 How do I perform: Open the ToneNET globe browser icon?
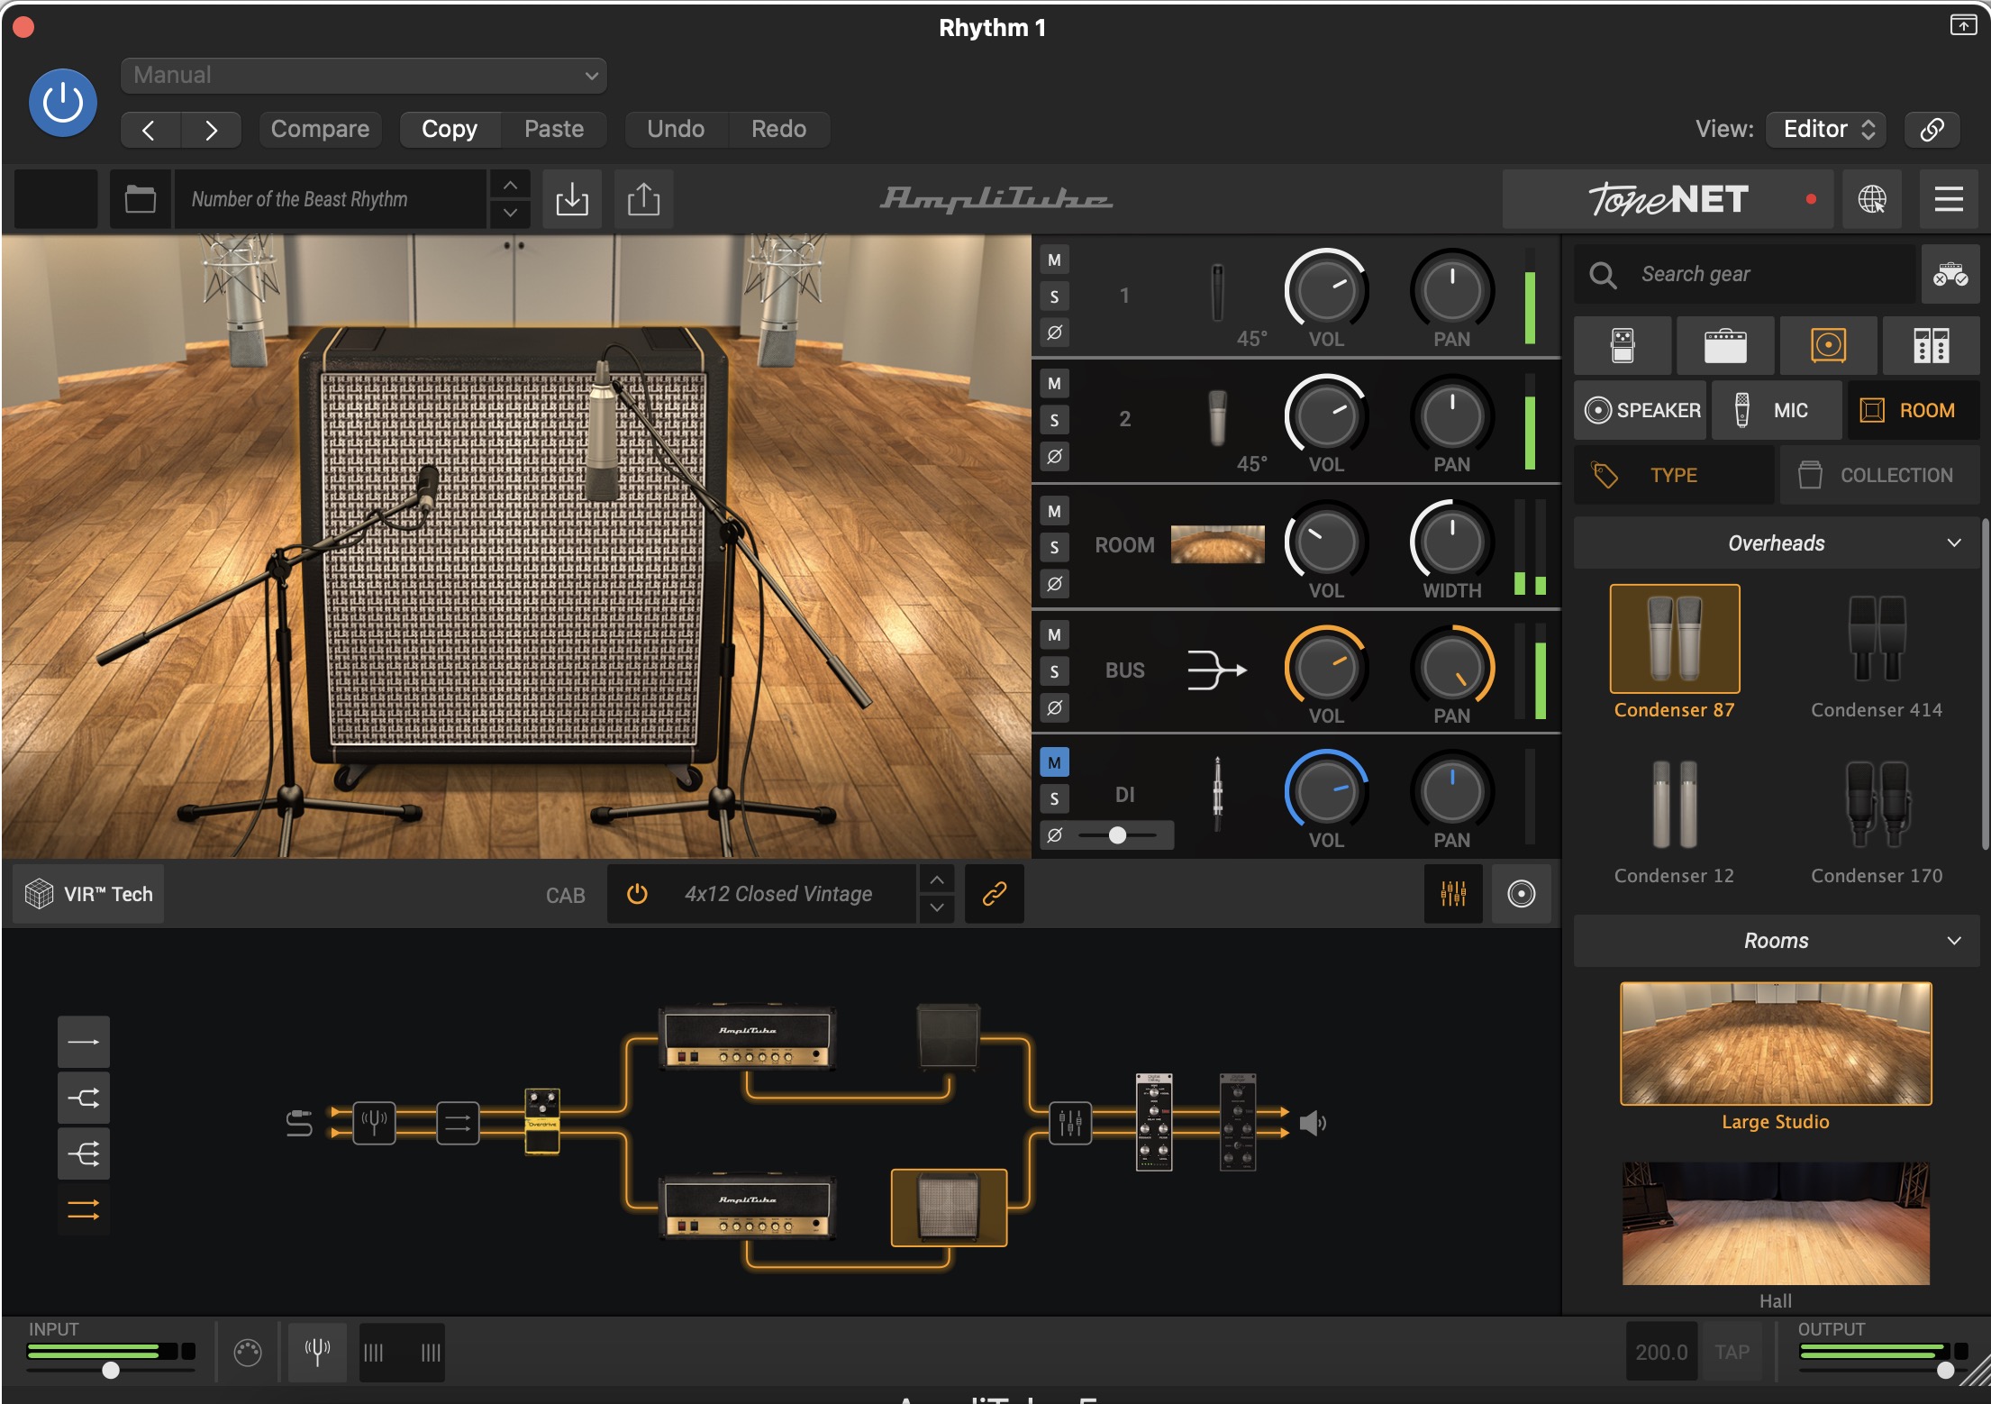click(1871, 198)
